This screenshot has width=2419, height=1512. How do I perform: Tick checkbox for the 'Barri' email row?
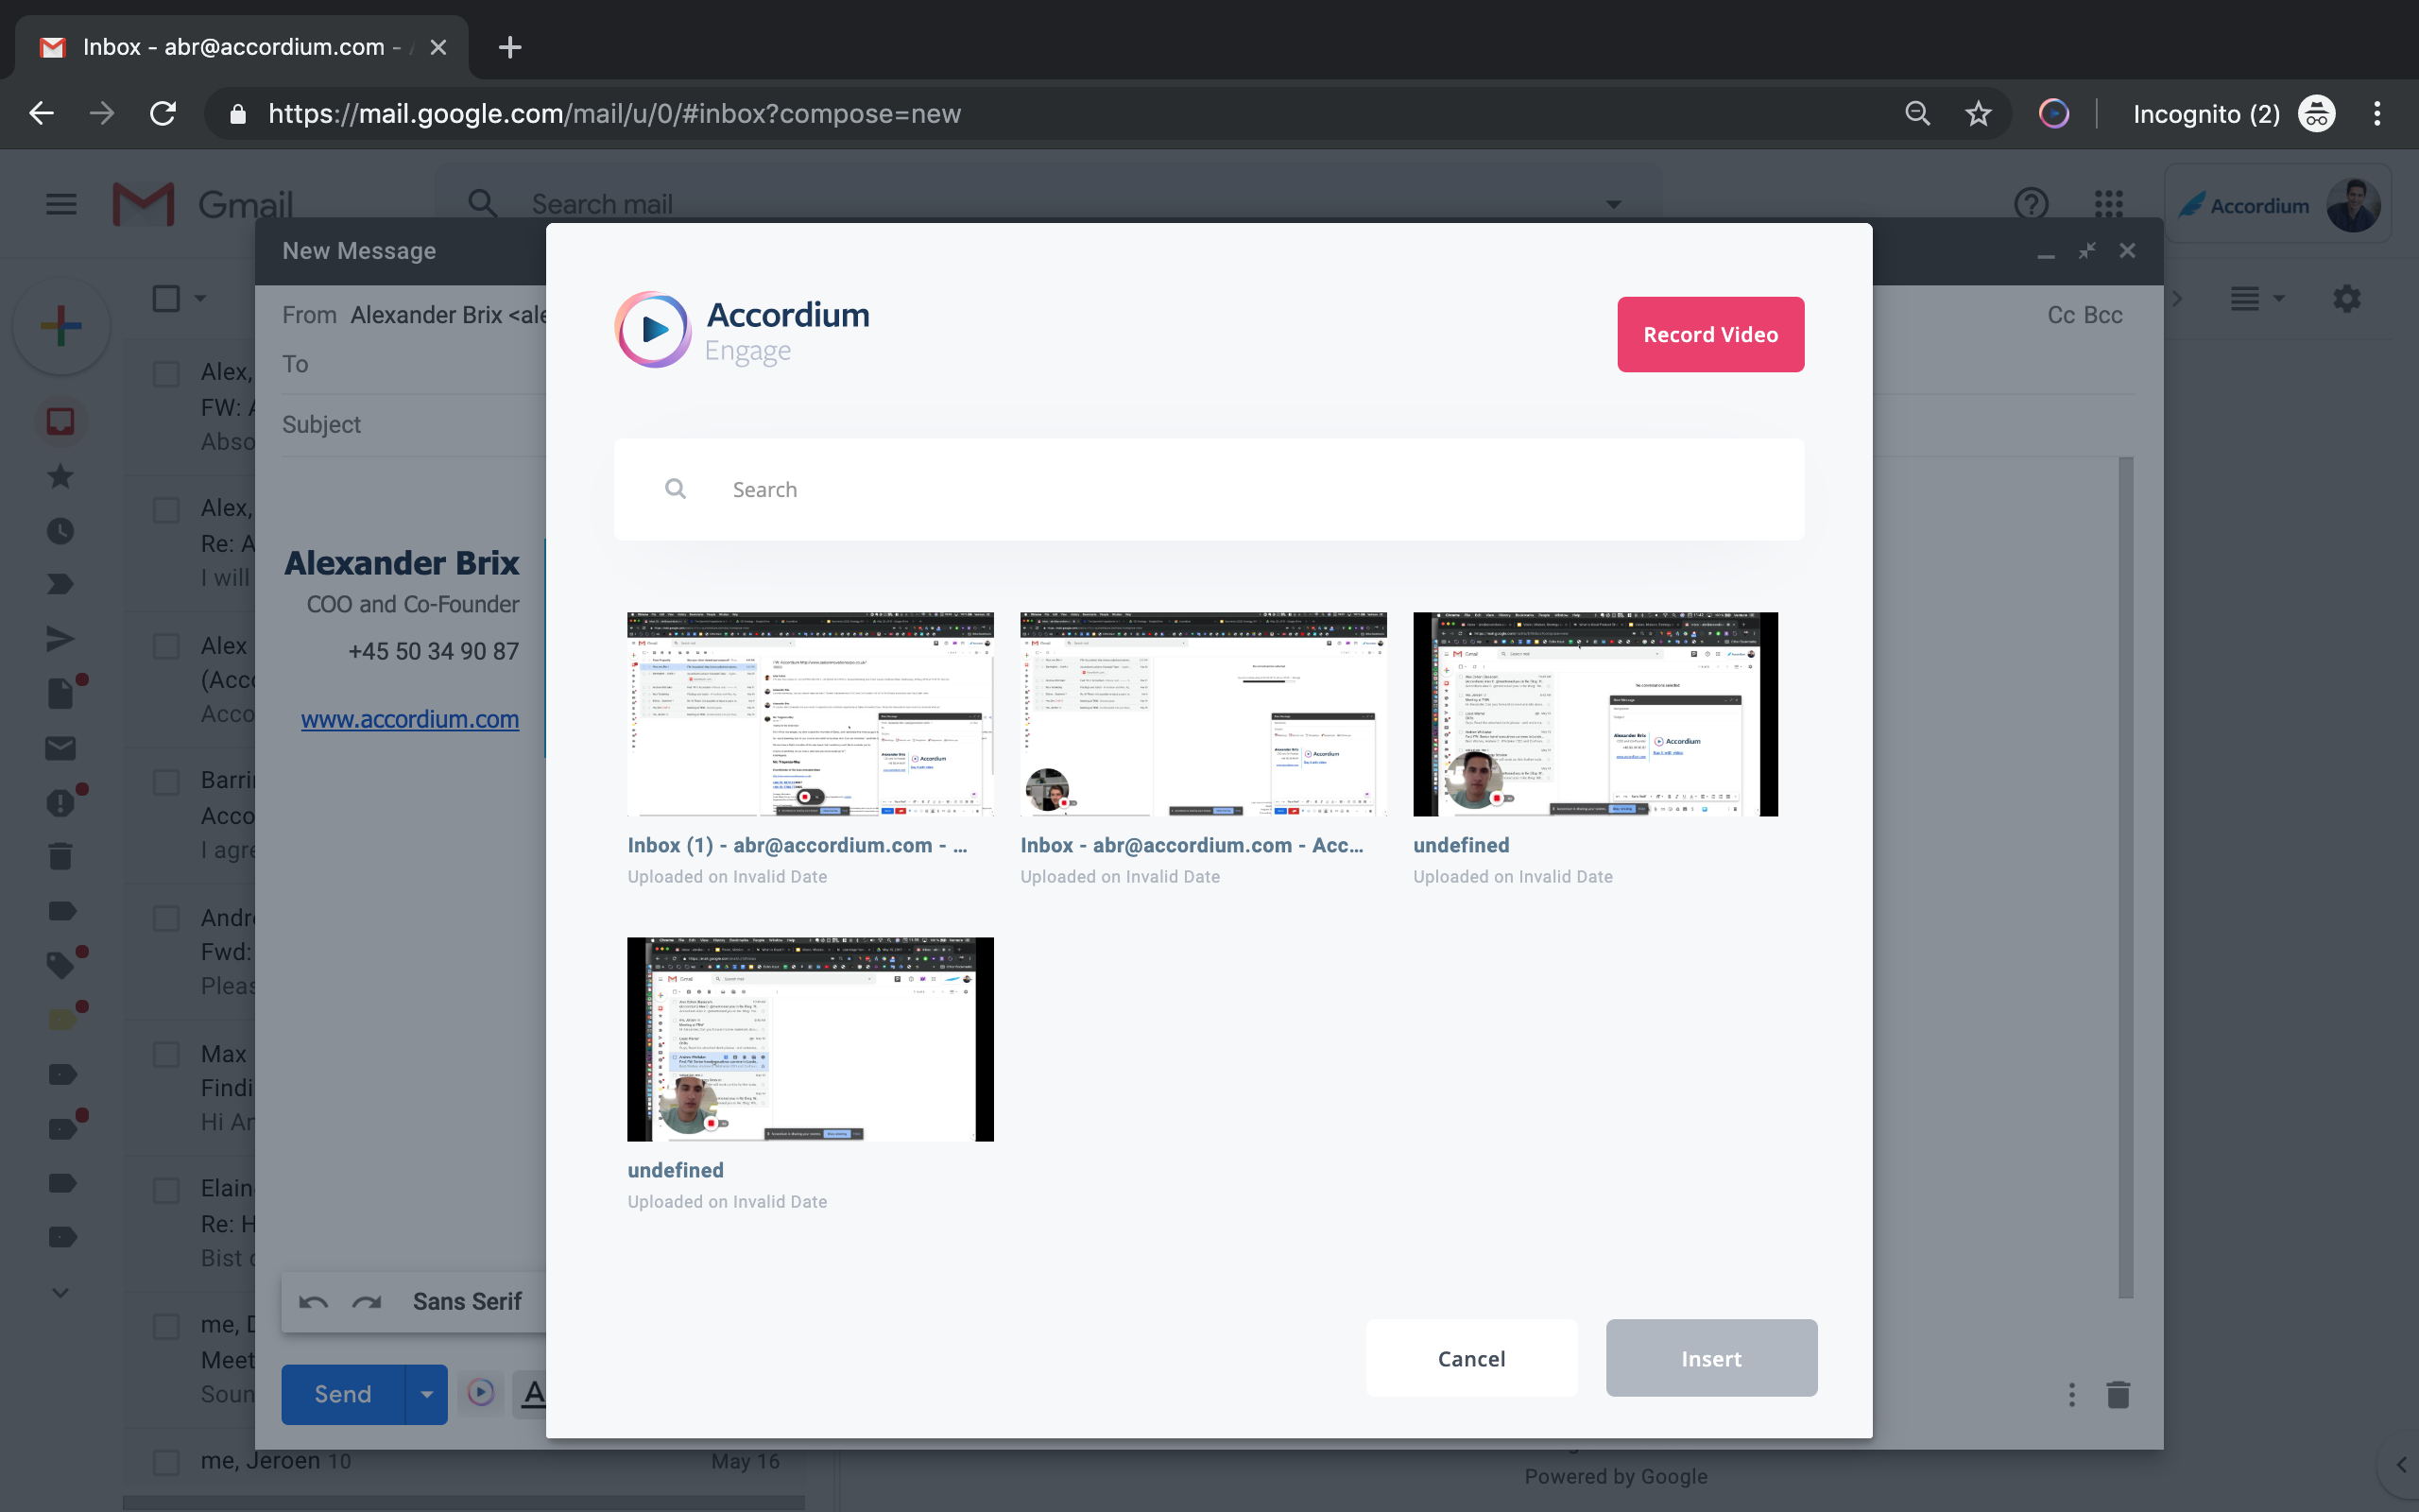tap(166, 782)
